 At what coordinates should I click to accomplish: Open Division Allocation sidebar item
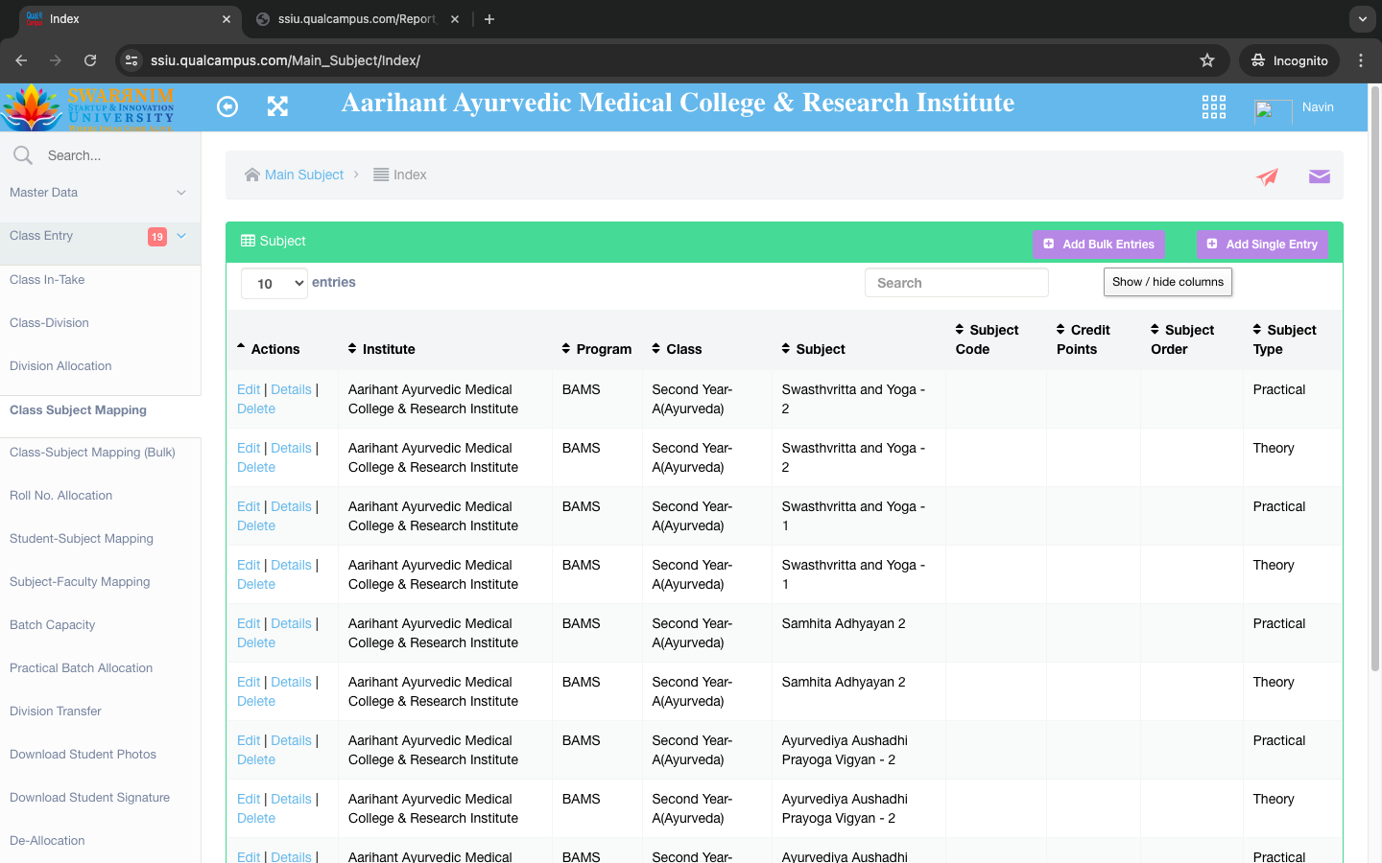[x=60, y=366]
